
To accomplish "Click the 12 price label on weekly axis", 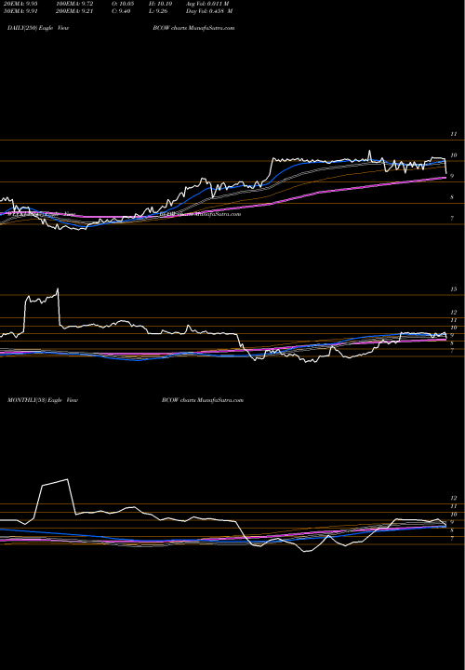I will click(x=454, y=313).
